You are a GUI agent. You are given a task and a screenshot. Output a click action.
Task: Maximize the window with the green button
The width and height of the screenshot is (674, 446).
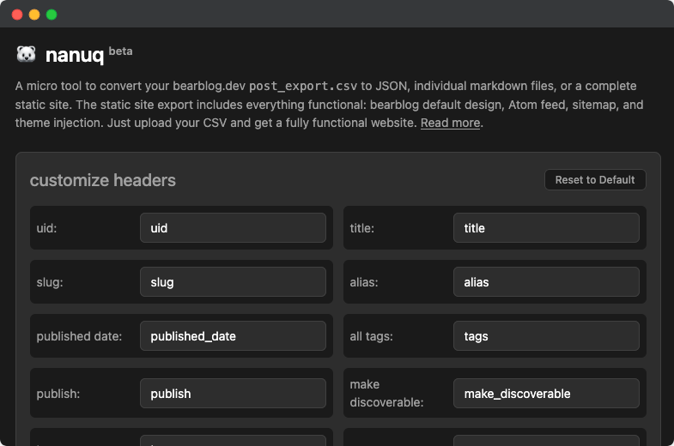[x=52, y=15]
